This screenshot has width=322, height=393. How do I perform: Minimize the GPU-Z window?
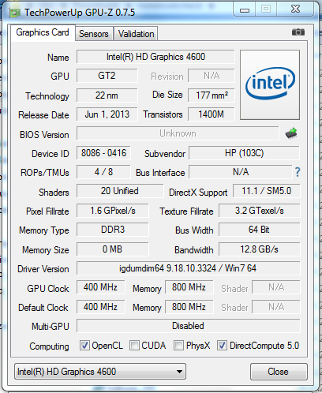[x=245, y=10]
